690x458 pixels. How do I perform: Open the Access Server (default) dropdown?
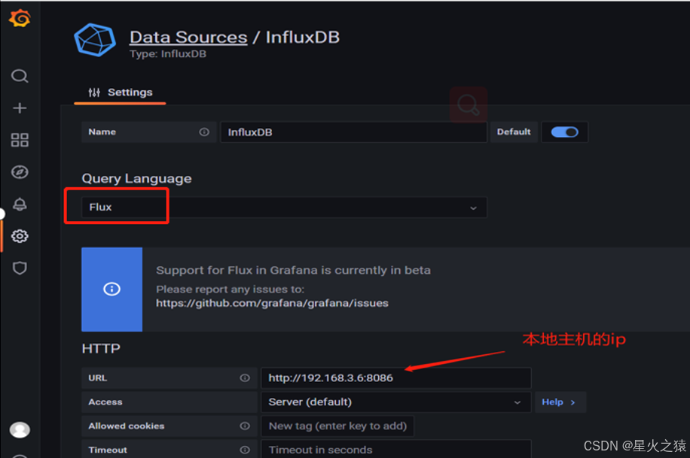396,402
